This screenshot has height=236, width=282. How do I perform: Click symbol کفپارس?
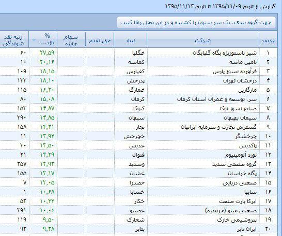point(135,71)
